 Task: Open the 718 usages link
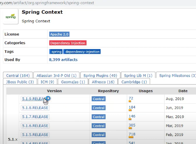pyautogui.click(x=132, y=134)
